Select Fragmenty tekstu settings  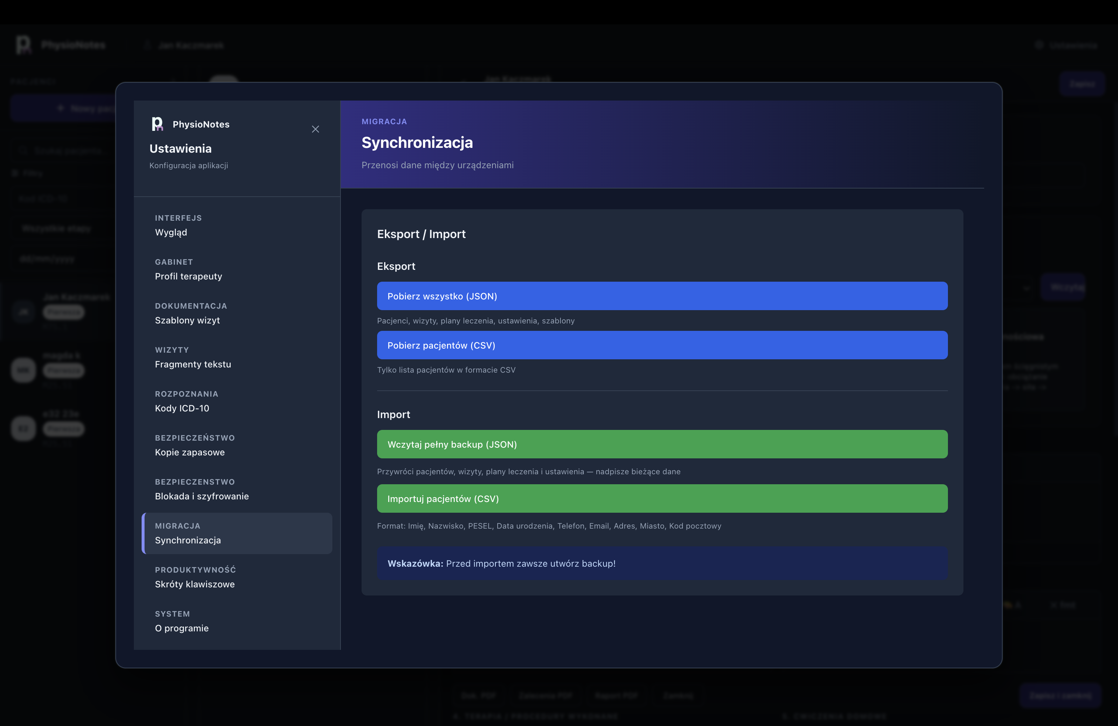point(237,357)
